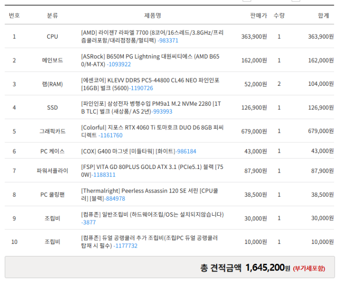Image resolution: width=341 pixels, height=282 pixels.
Task: Click the 162,000원 sale price in 메인보드 row
Action: pos(254,60)
